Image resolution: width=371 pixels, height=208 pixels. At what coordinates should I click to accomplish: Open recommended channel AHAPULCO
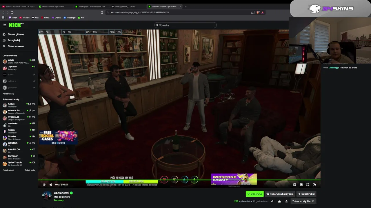tap(19, 151)
